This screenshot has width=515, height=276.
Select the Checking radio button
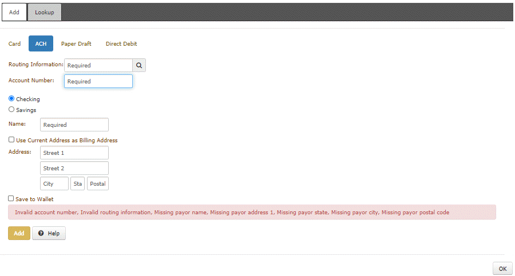pos(11,99)
